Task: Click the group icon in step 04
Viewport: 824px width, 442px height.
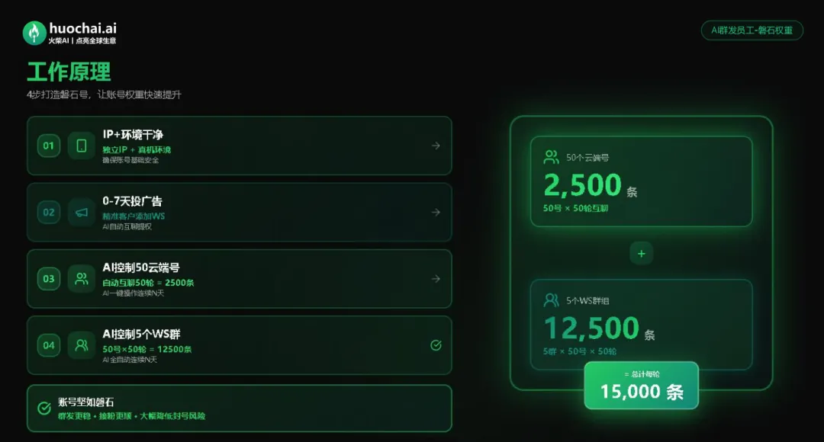Action: point(82,345)
